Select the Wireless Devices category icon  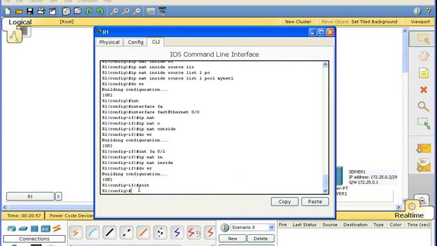(46, 229)
